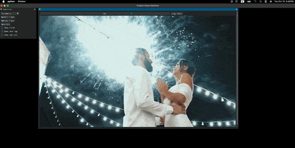Click the frame slider above the video

click(x=105, y=14)
